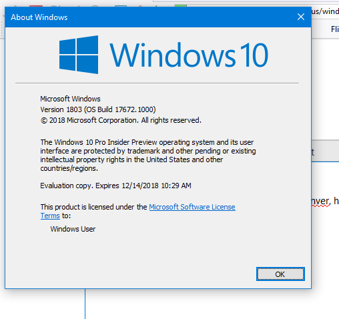Viewport: 339px width, 319px height.
Task: Click the Windows 10 logo icon
Action: [79, 55]
